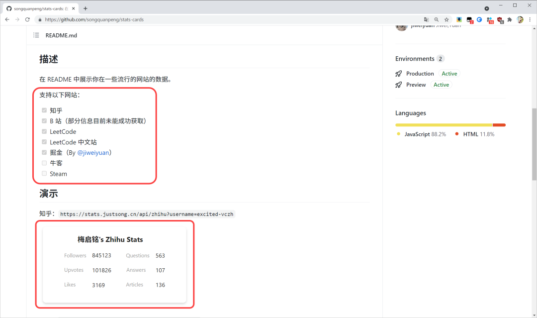Click the Answers value 107
537x318 pixels.
(160, 270)
